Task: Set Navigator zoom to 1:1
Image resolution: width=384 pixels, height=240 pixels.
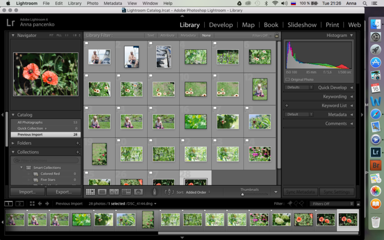Action: [x=67, y=35]
